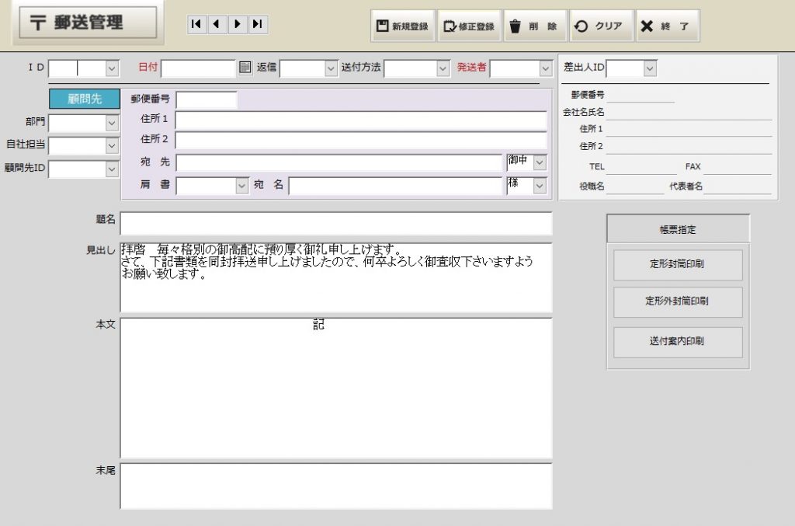Viewport: 795px width, 526px height.
Task: Click the 郵便番号 input field
Action: pyautogui.click(x=207, y=99)
